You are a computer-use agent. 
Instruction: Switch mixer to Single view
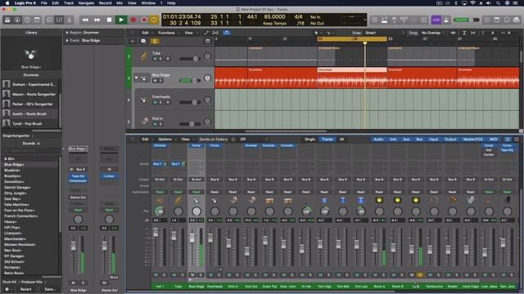pyautogui.click(x=309, y=140)
